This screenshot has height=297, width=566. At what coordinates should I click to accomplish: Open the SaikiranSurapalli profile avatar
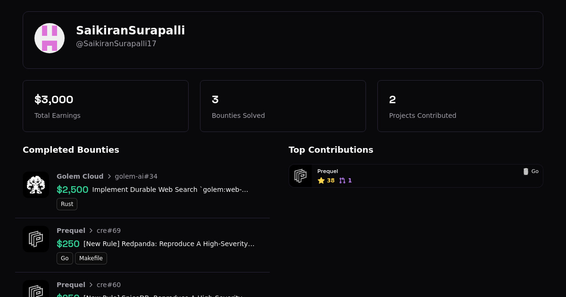tap(49, 38)
